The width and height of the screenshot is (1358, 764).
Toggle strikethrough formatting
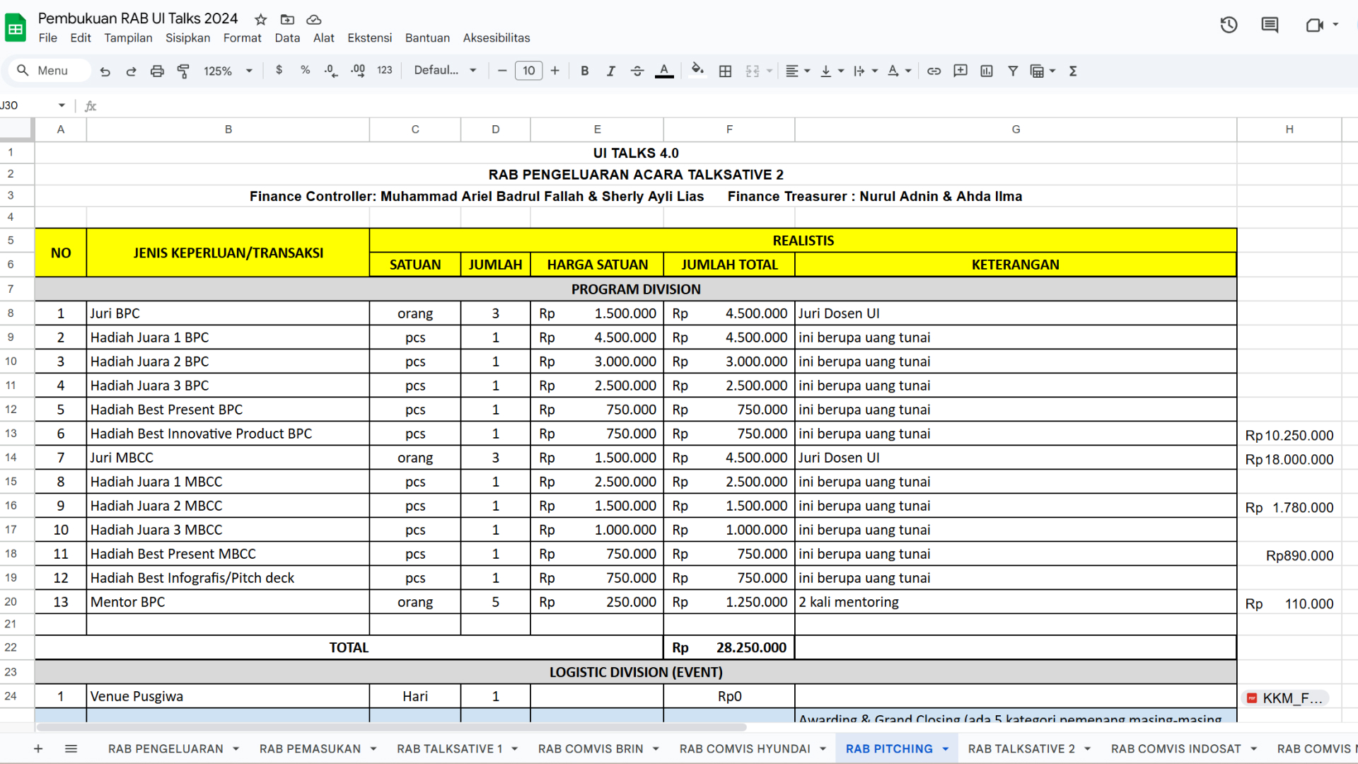click(637, 71)
